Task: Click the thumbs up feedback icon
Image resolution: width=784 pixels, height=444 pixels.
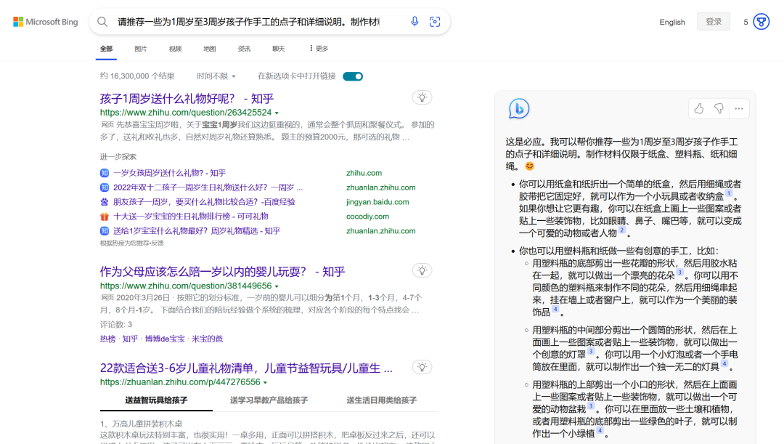Action: click(698, 108)
